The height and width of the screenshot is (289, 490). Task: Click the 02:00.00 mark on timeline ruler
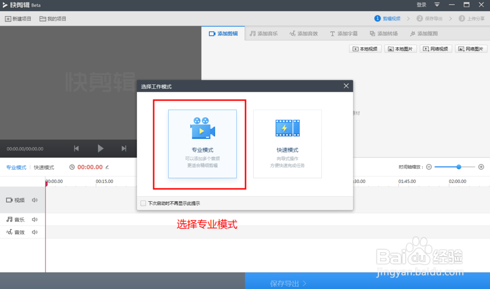[x=458, y=182]
